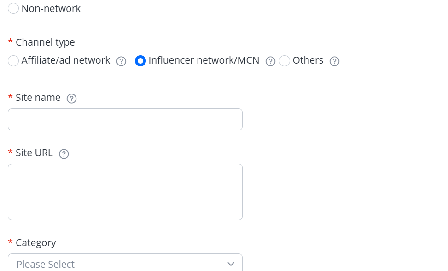This screenshot has width=448, height=271.
Task: Click the Category field label
Action: (x=36, y=243)
